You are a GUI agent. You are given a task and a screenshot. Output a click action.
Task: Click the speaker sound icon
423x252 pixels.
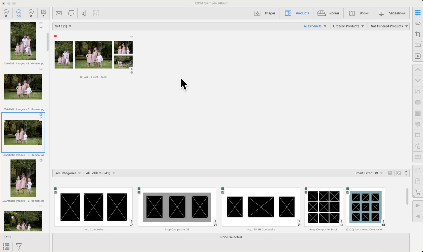[x=84, y=13]
